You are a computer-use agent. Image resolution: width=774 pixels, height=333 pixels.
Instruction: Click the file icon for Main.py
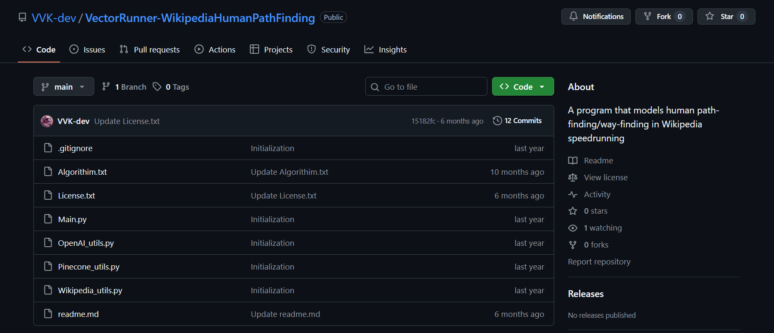pos(48,219)
